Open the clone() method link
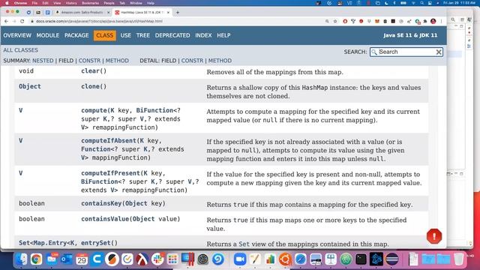The image size is (480, 270). pos(94,87)
